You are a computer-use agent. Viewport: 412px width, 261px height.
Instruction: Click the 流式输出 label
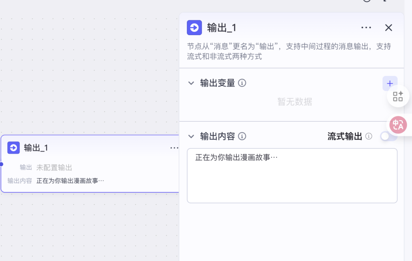click(x=344, y=136)
